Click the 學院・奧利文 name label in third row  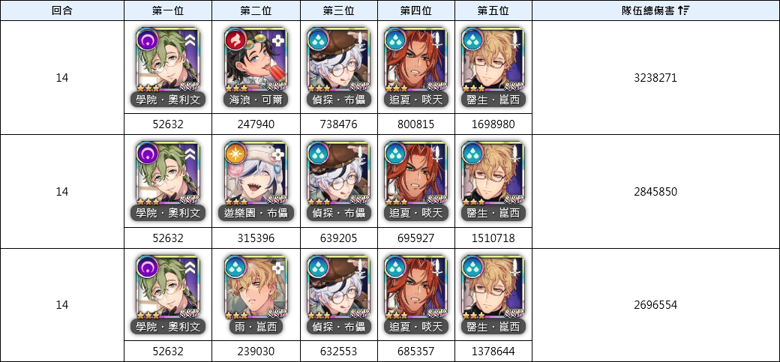[x=168, y=327]
